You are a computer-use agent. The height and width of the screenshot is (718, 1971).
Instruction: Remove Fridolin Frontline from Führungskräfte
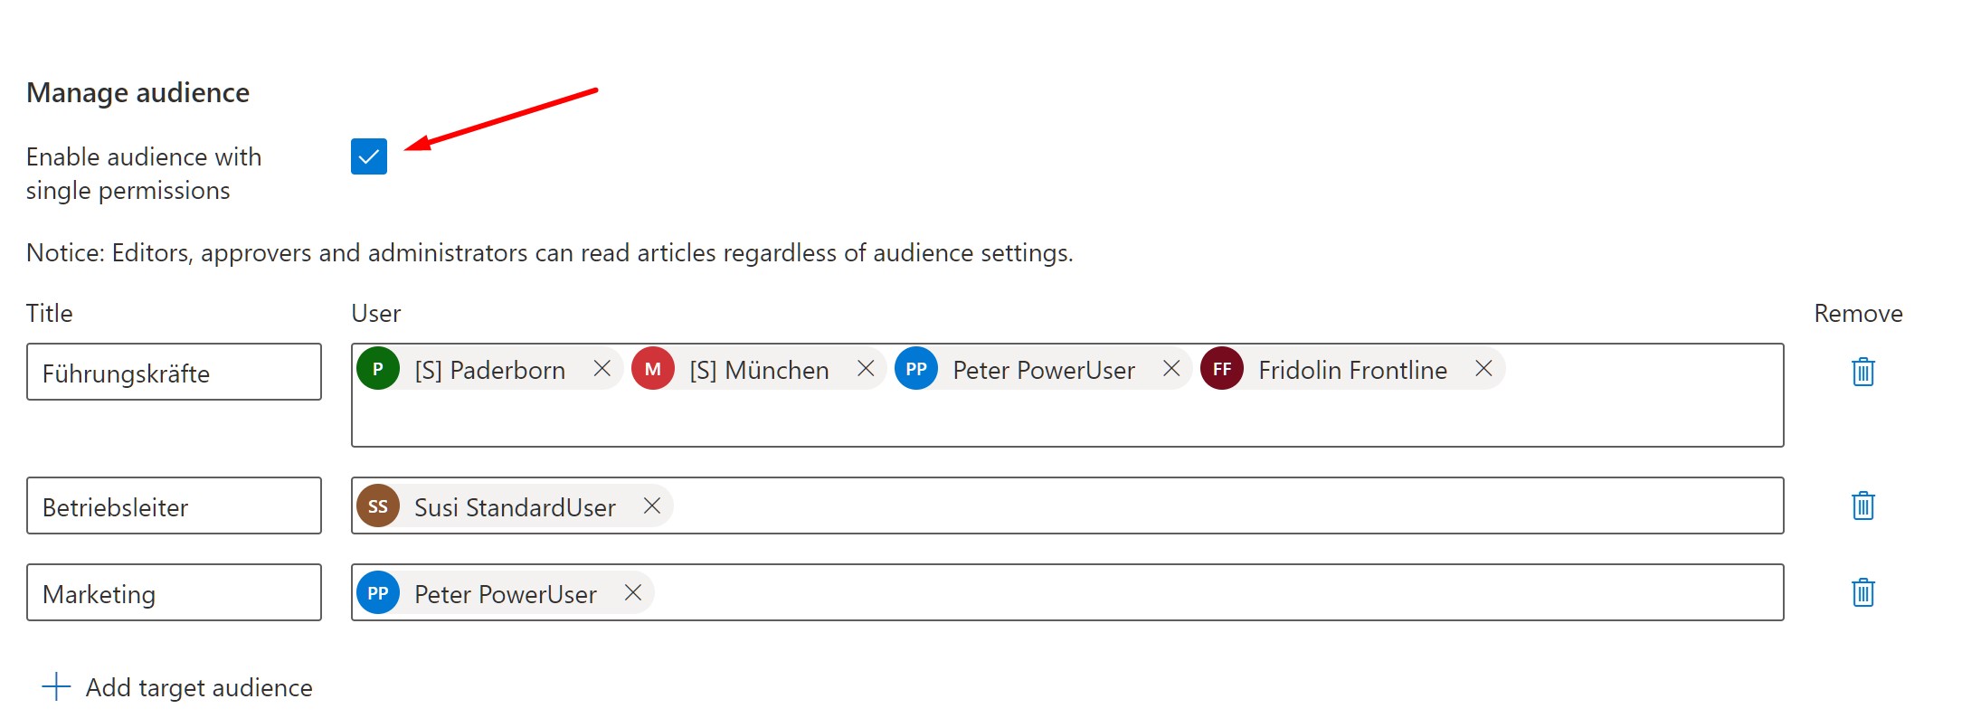point(1483,369)
